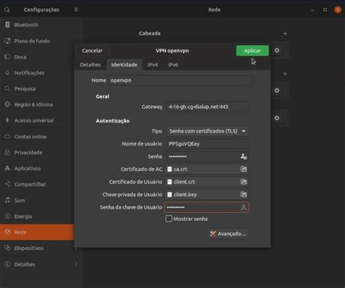
Task: Open the lowest gear settings in Rede panel
Action: (x=277, y=118)
